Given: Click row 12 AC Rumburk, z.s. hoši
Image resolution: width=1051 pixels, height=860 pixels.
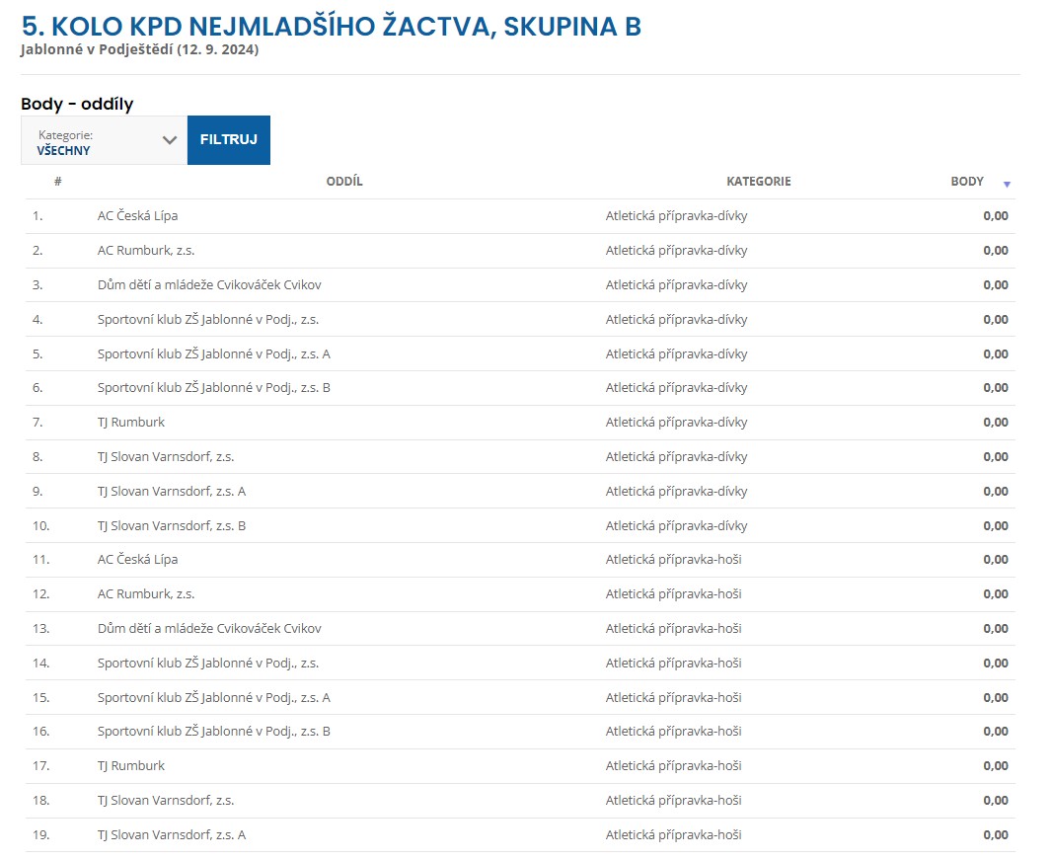Looking at the screenshot, I should tap(520, 594).
